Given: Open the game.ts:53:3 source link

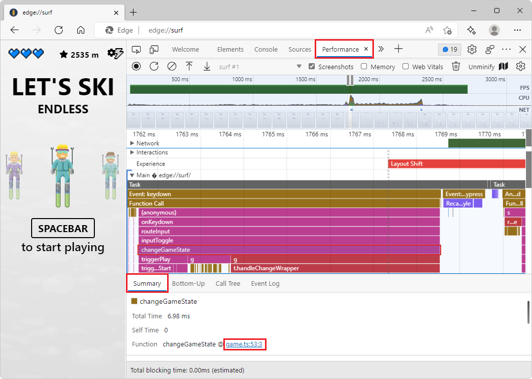Looking at the screenshot, I should click(x=244, y=344).
